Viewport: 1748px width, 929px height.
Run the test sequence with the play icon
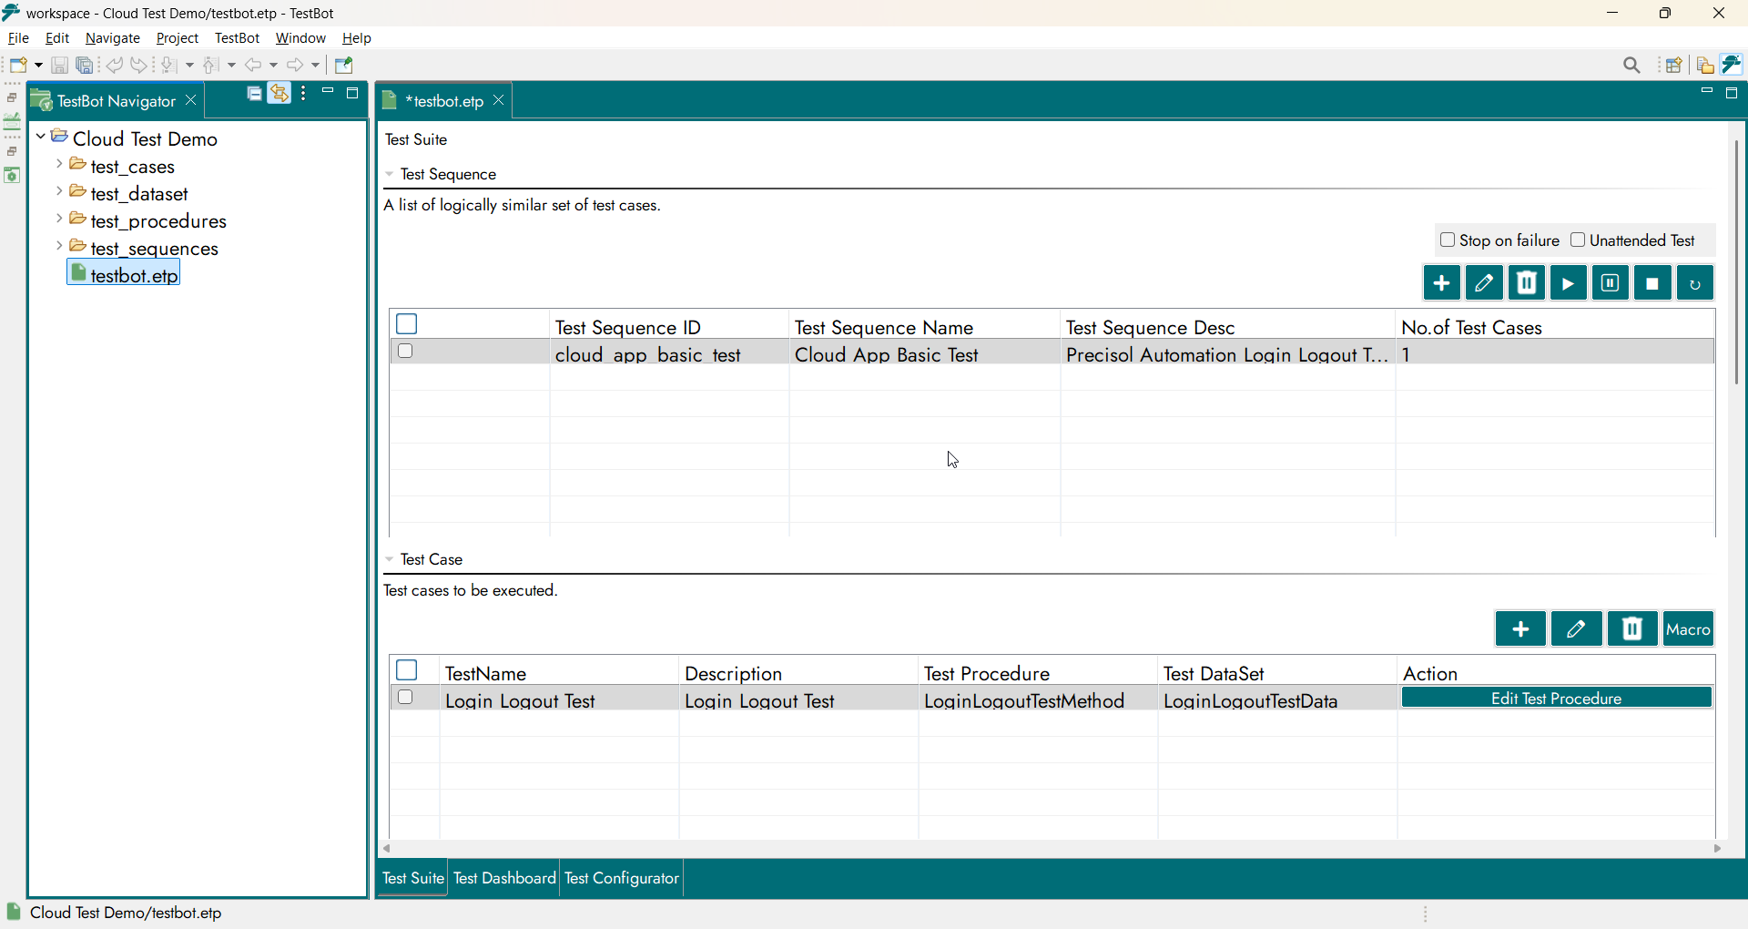1568,283
